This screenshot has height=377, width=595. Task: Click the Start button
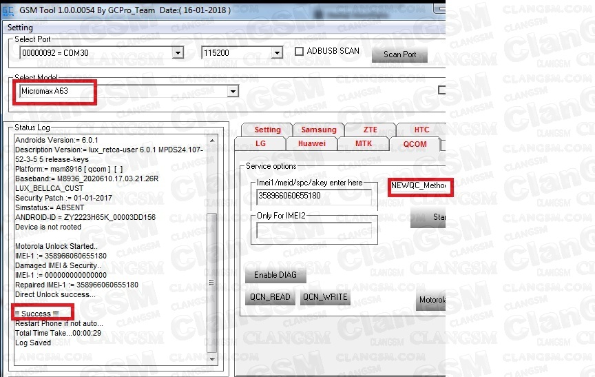tap(428, 217)
